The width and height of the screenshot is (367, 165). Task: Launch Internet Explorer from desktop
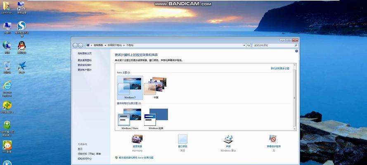tap(7, 89)
